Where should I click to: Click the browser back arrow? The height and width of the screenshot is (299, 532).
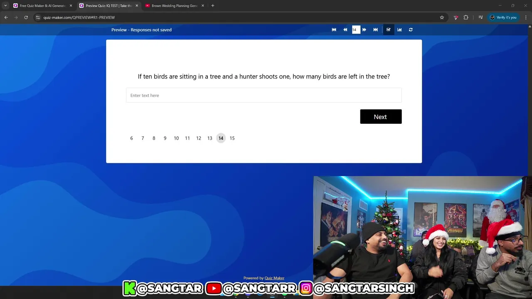click(6, 17)
